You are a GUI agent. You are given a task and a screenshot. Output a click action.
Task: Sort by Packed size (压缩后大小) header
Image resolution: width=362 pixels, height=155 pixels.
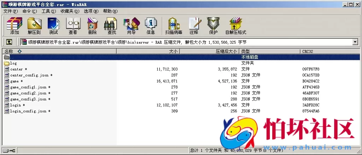pos(209,51)
